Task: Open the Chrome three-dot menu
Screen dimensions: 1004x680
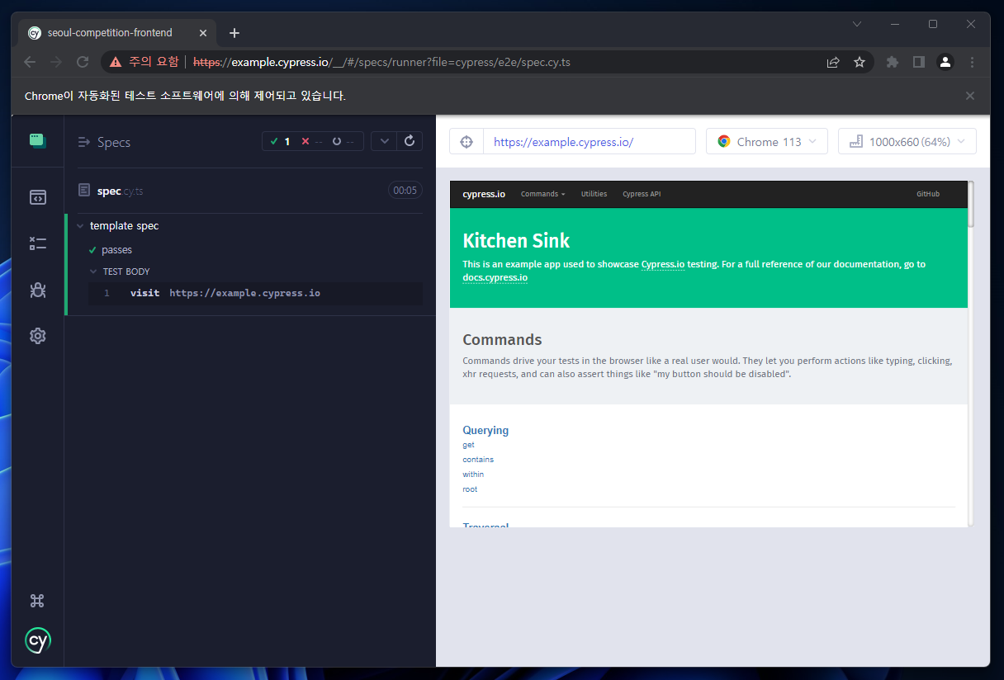Action: click(972, 62)
